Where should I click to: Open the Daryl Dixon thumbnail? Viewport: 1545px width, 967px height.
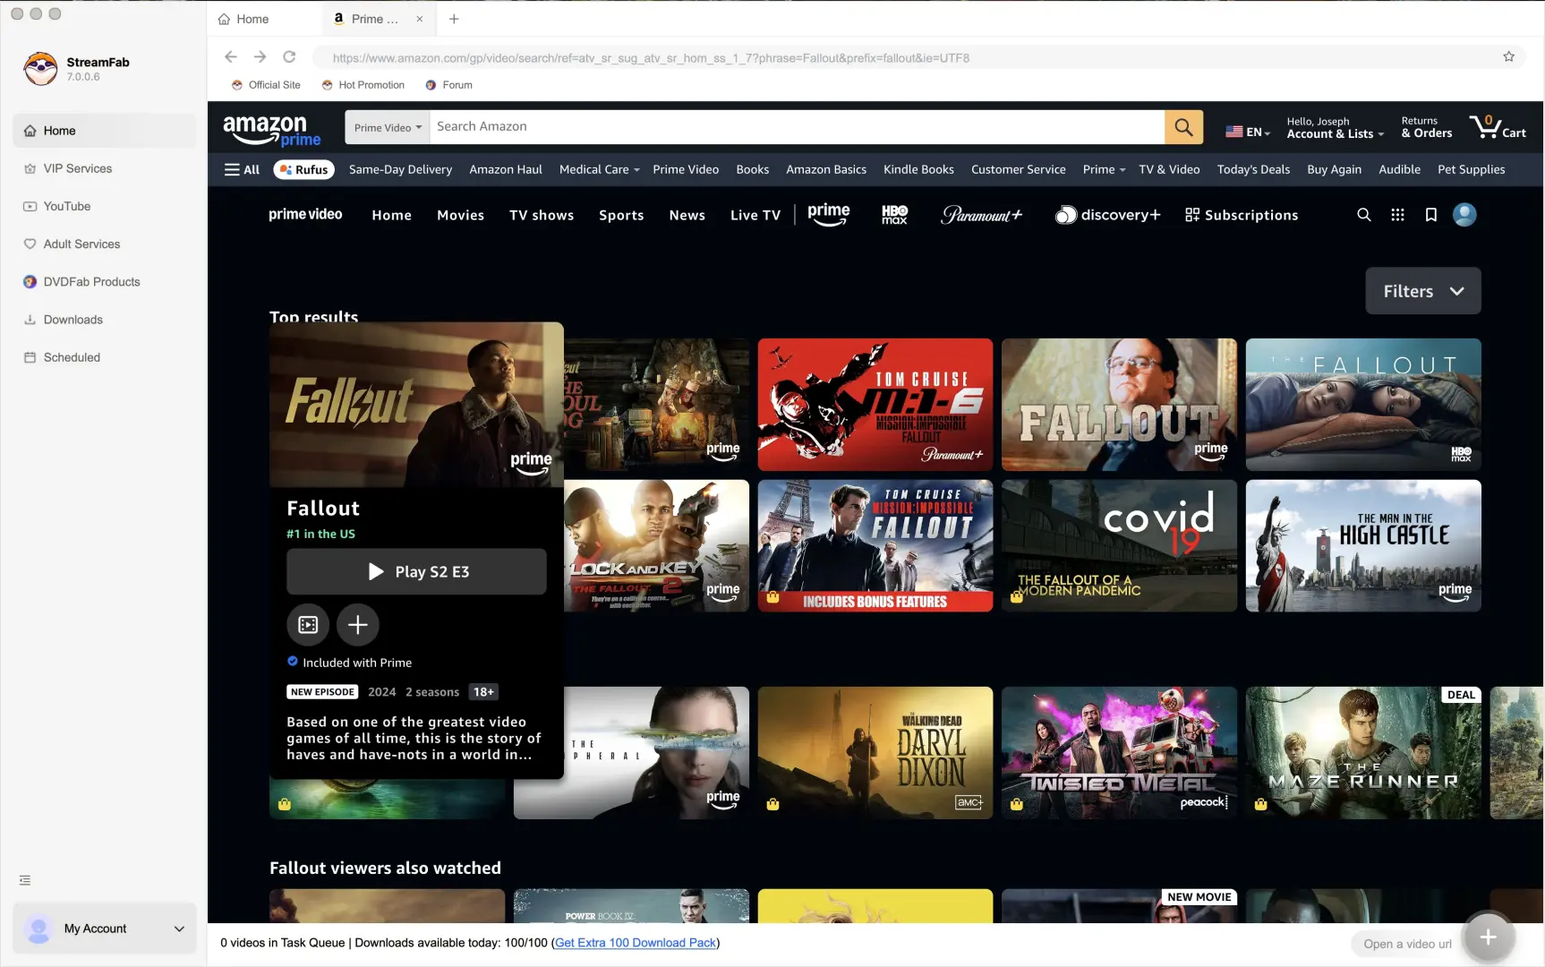click(875, 753)
